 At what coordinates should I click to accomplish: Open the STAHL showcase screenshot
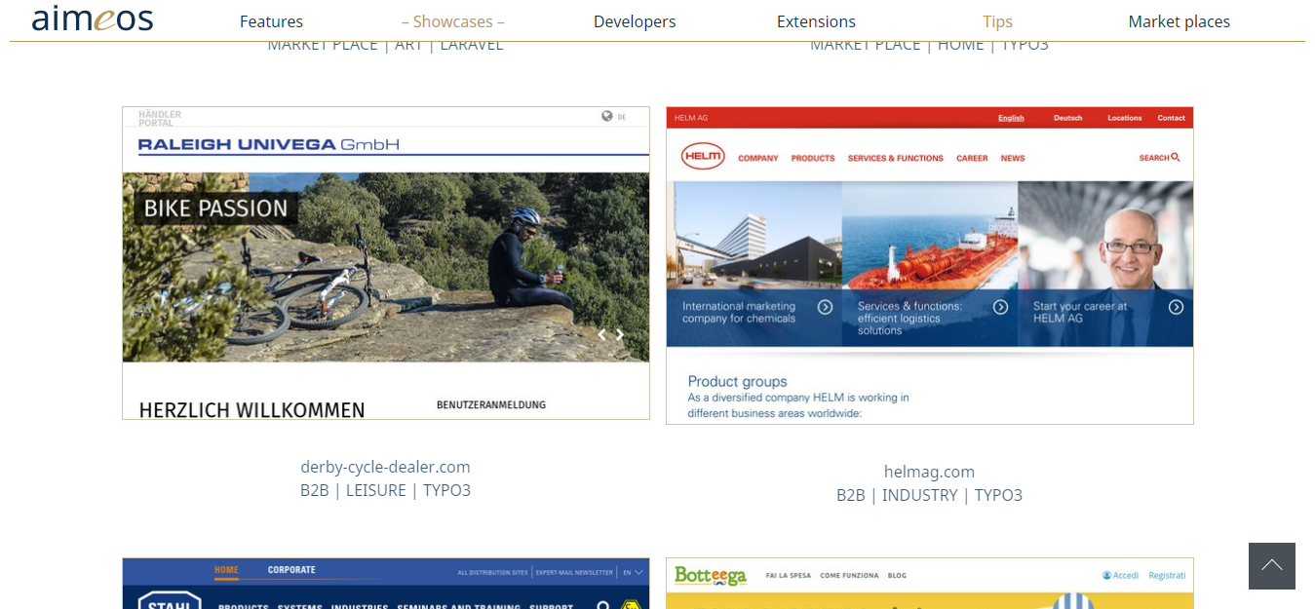(386, 584)
